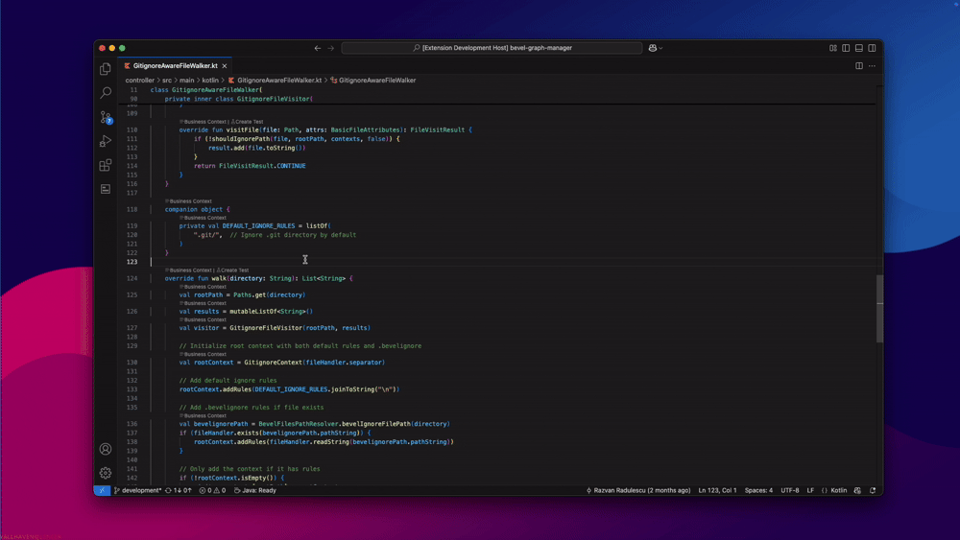Viewport: 960px width, 540px height.
Task: Click the command center search field
Action: pyautogui.click(x=492, y=48)
